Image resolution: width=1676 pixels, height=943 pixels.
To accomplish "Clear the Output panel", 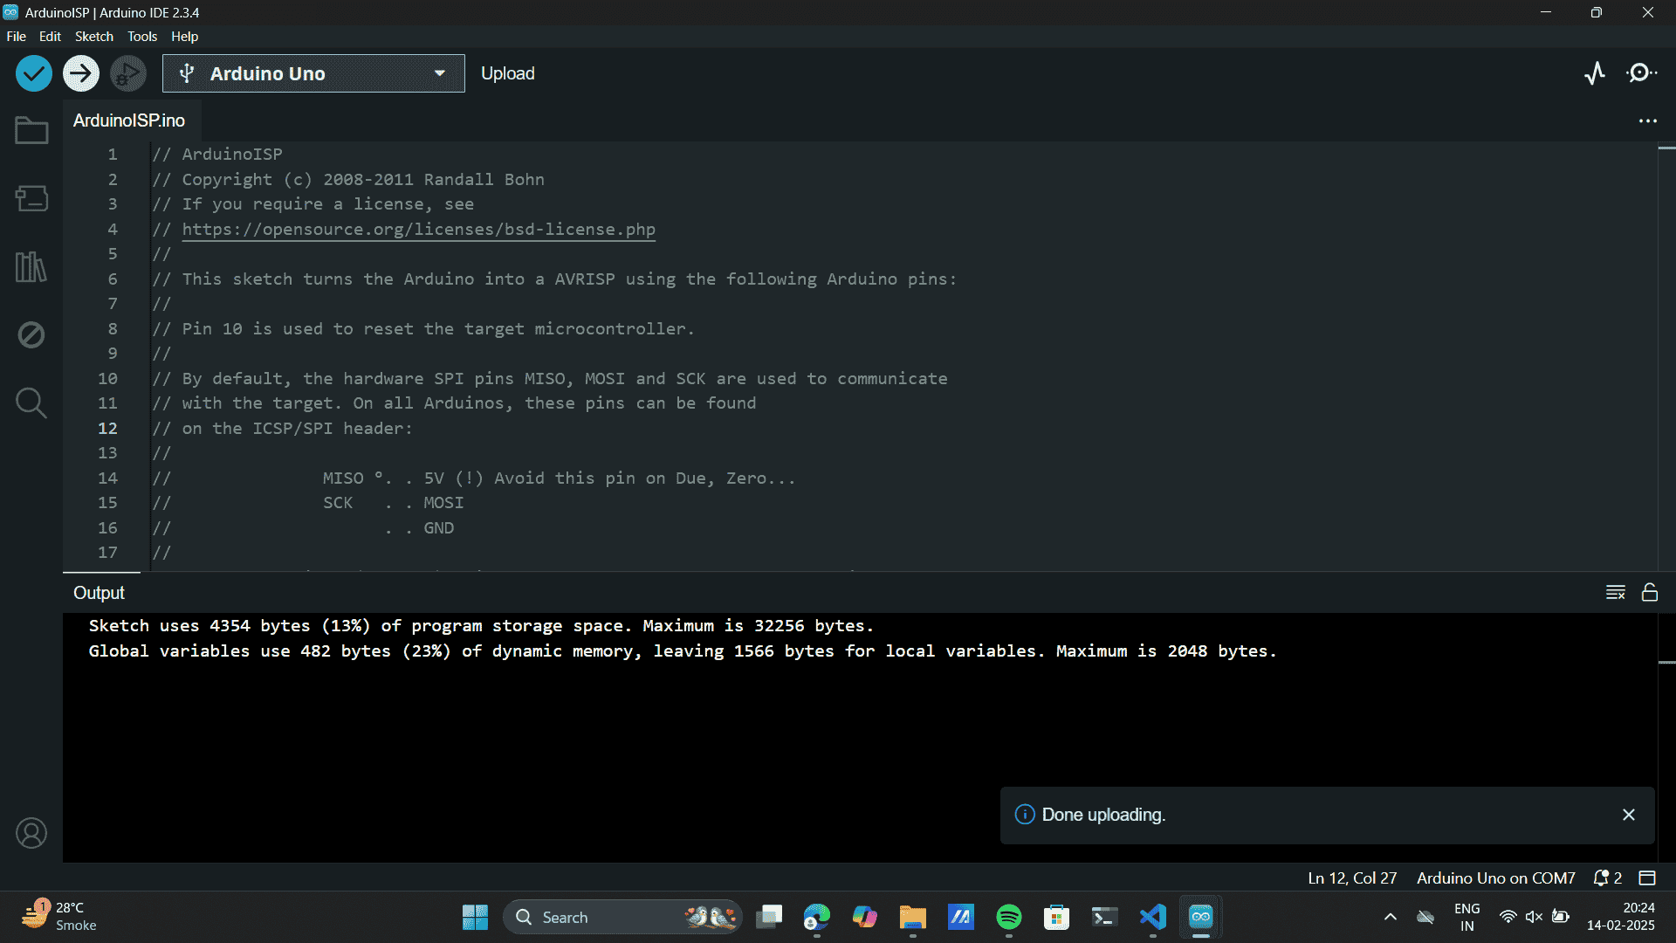I will [1616, 593].
